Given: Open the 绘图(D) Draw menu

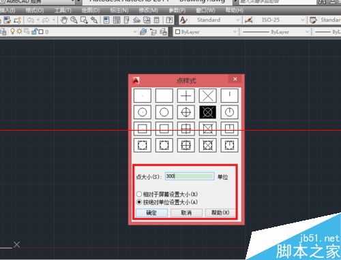Looking at the screenshot, I should point(91,10).
